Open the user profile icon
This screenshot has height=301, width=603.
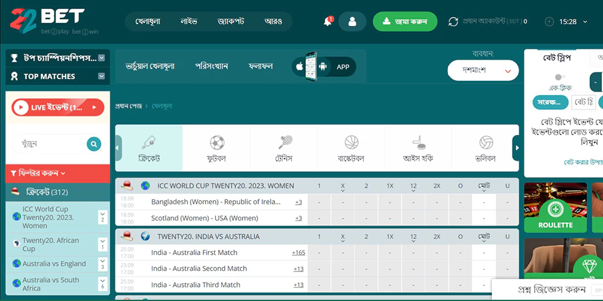[352, 22]
